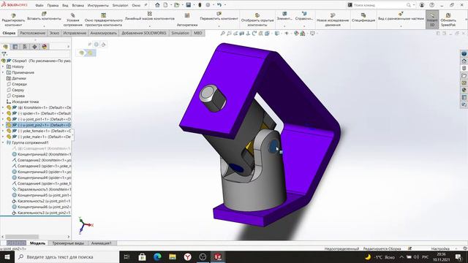
Task: Click Edit Component (Редактировать компонент) tool
Action: pos(13,20)
